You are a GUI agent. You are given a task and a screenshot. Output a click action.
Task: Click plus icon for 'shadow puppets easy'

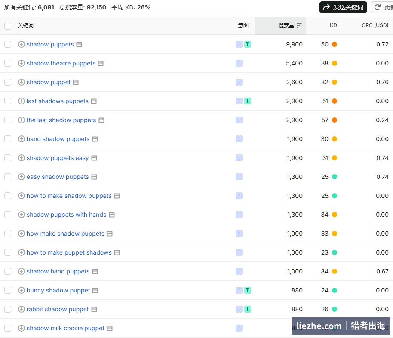[x=21, y=158]
